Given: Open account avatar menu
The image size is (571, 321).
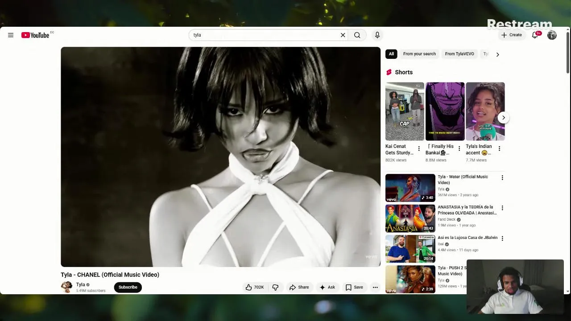Looking at the screenshot, I should [552, 35].
